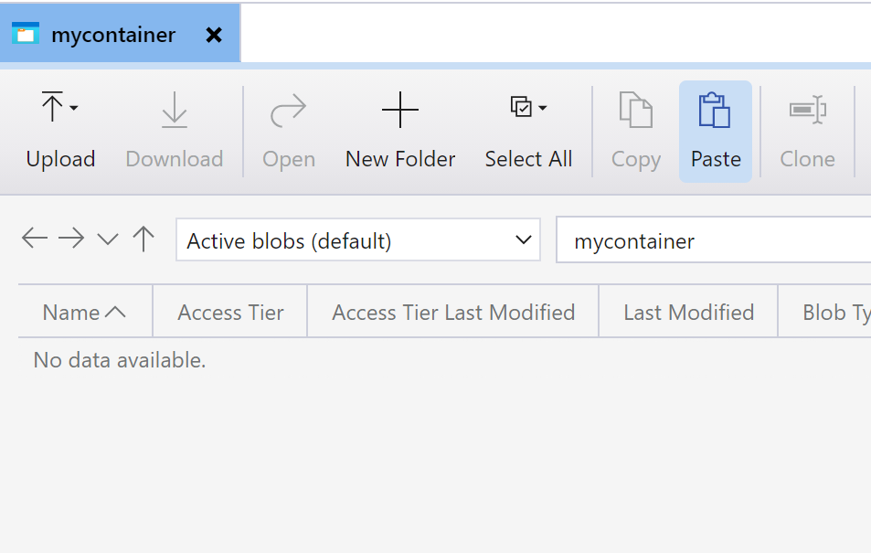
Task: Open the recent locations down chevron
Action: tap(108, 240)
